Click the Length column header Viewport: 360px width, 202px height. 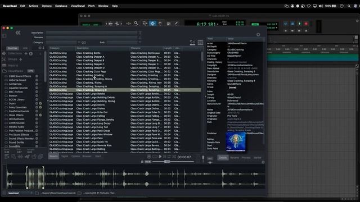tap(168, 48)
